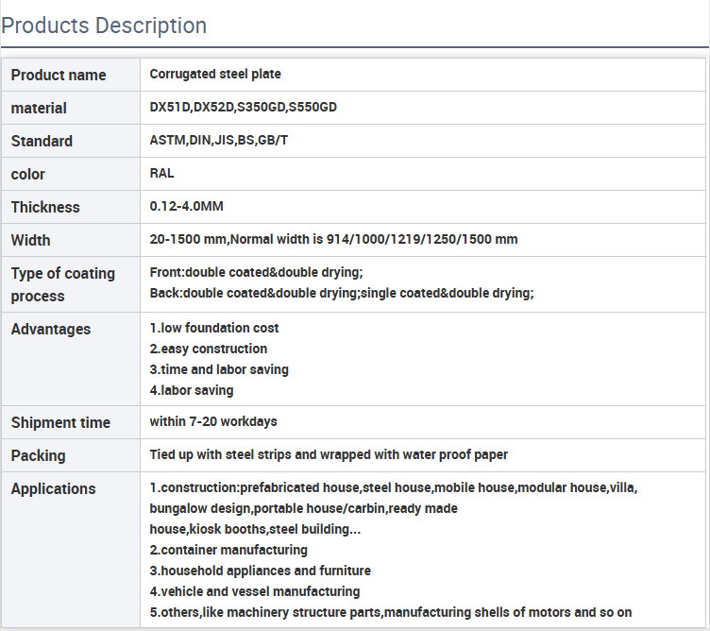Click the Back:double coated&double drying line

342,293
